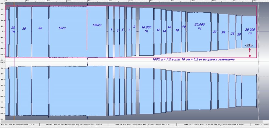Open the АЧХ 4вольт001.wav file tab
Image resolution: width=269 pixels, height=128 pixels.
pos(19,125)
